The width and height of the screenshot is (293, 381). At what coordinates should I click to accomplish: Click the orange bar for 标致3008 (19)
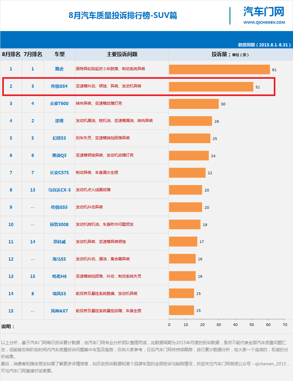pyautogui.click(x=185, y=224)
